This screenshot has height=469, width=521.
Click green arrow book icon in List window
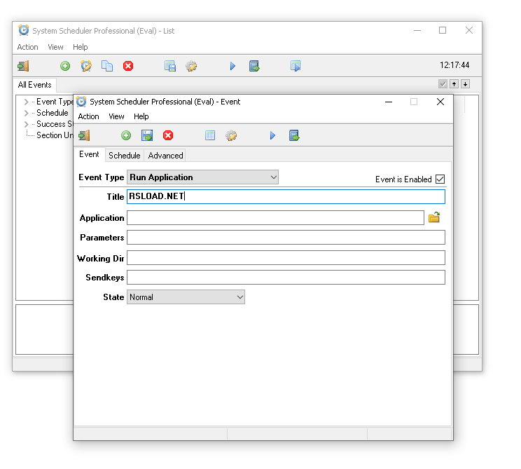coord(254,66)
